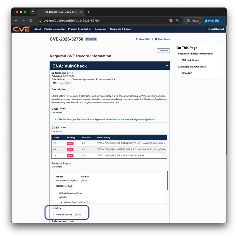The image size is (238, 238).
Task: Click the CVE logo
Action: (x=22, y=29)
